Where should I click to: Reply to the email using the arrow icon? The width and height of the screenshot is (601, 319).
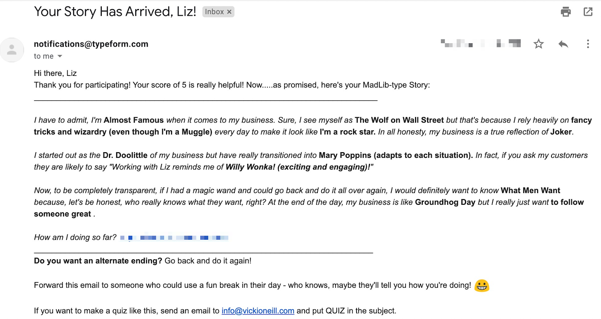563,44
